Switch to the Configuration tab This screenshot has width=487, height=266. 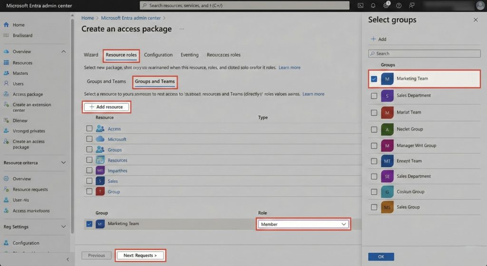158,55
